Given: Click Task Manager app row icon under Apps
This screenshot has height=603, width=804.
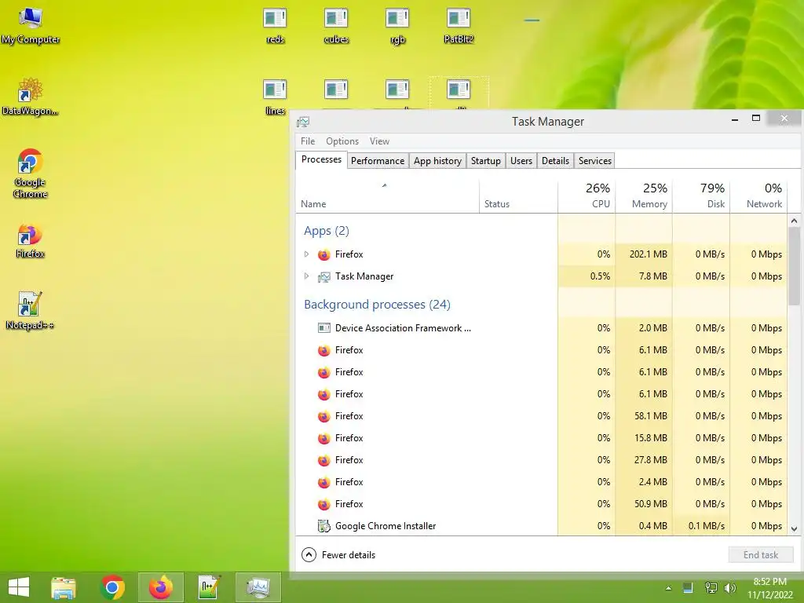Looking at the screenshot, I should [324, 276].
